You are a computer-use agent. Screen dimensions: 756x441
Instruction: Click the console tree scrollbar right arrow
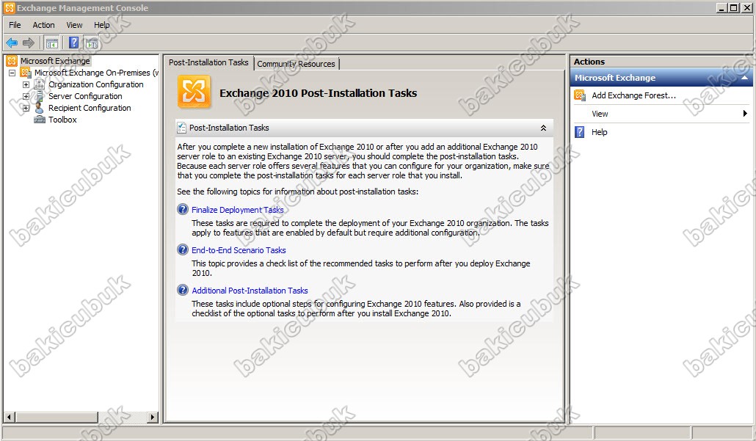point(153,417)
